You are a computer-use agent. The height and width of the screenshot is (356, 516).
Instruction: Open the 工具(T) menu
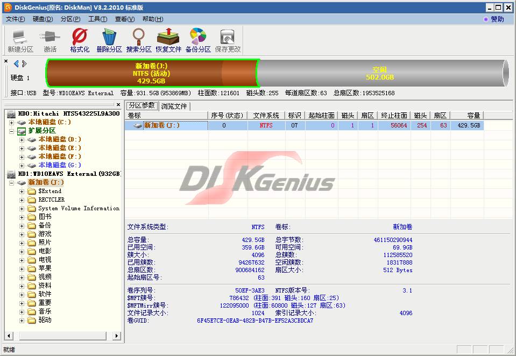98,19
